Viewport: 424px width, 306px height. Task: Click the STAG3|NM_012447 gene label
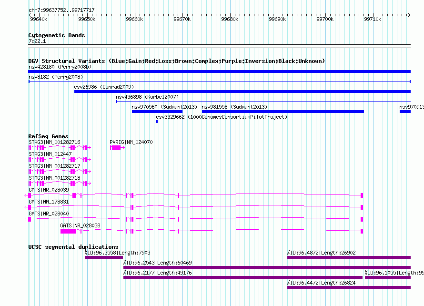50,154
